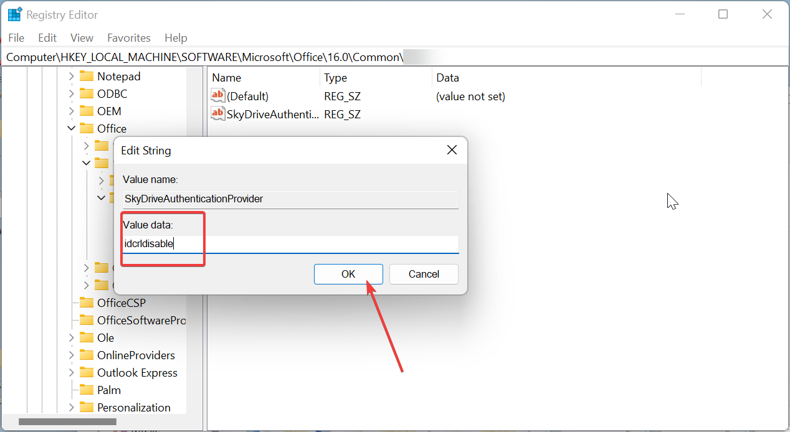Open the Edit menu
The width and height of the screenshot is (790, 432).
tap(47, 38)
